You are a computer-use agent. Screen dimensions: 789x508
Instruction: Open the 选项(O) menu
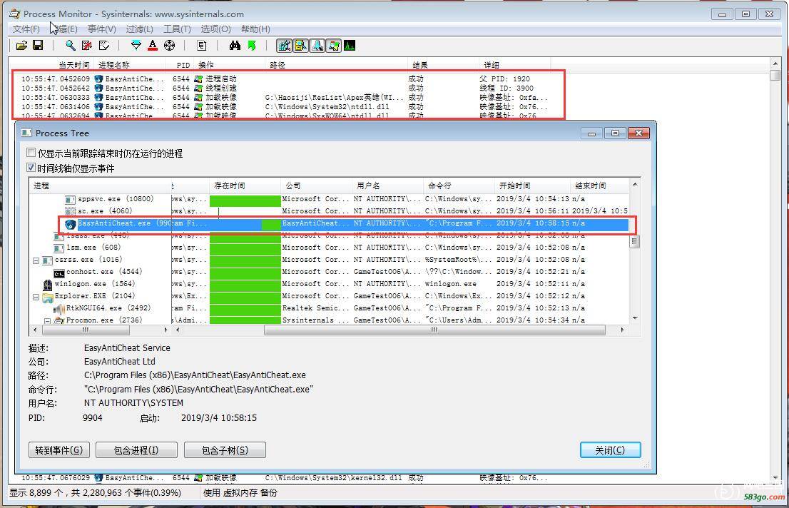[x=215, y=29]
